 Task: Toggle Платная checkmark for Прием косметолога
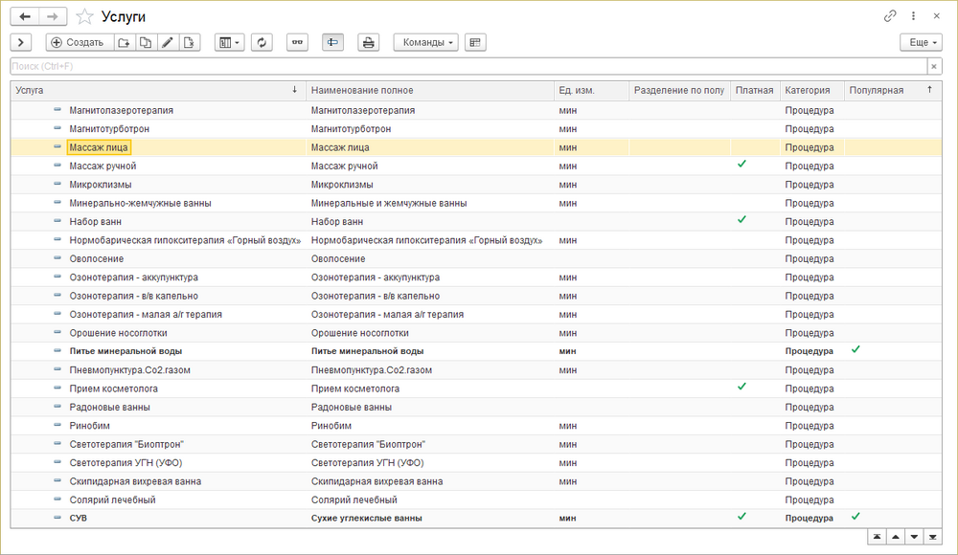(x=741, y=388)
